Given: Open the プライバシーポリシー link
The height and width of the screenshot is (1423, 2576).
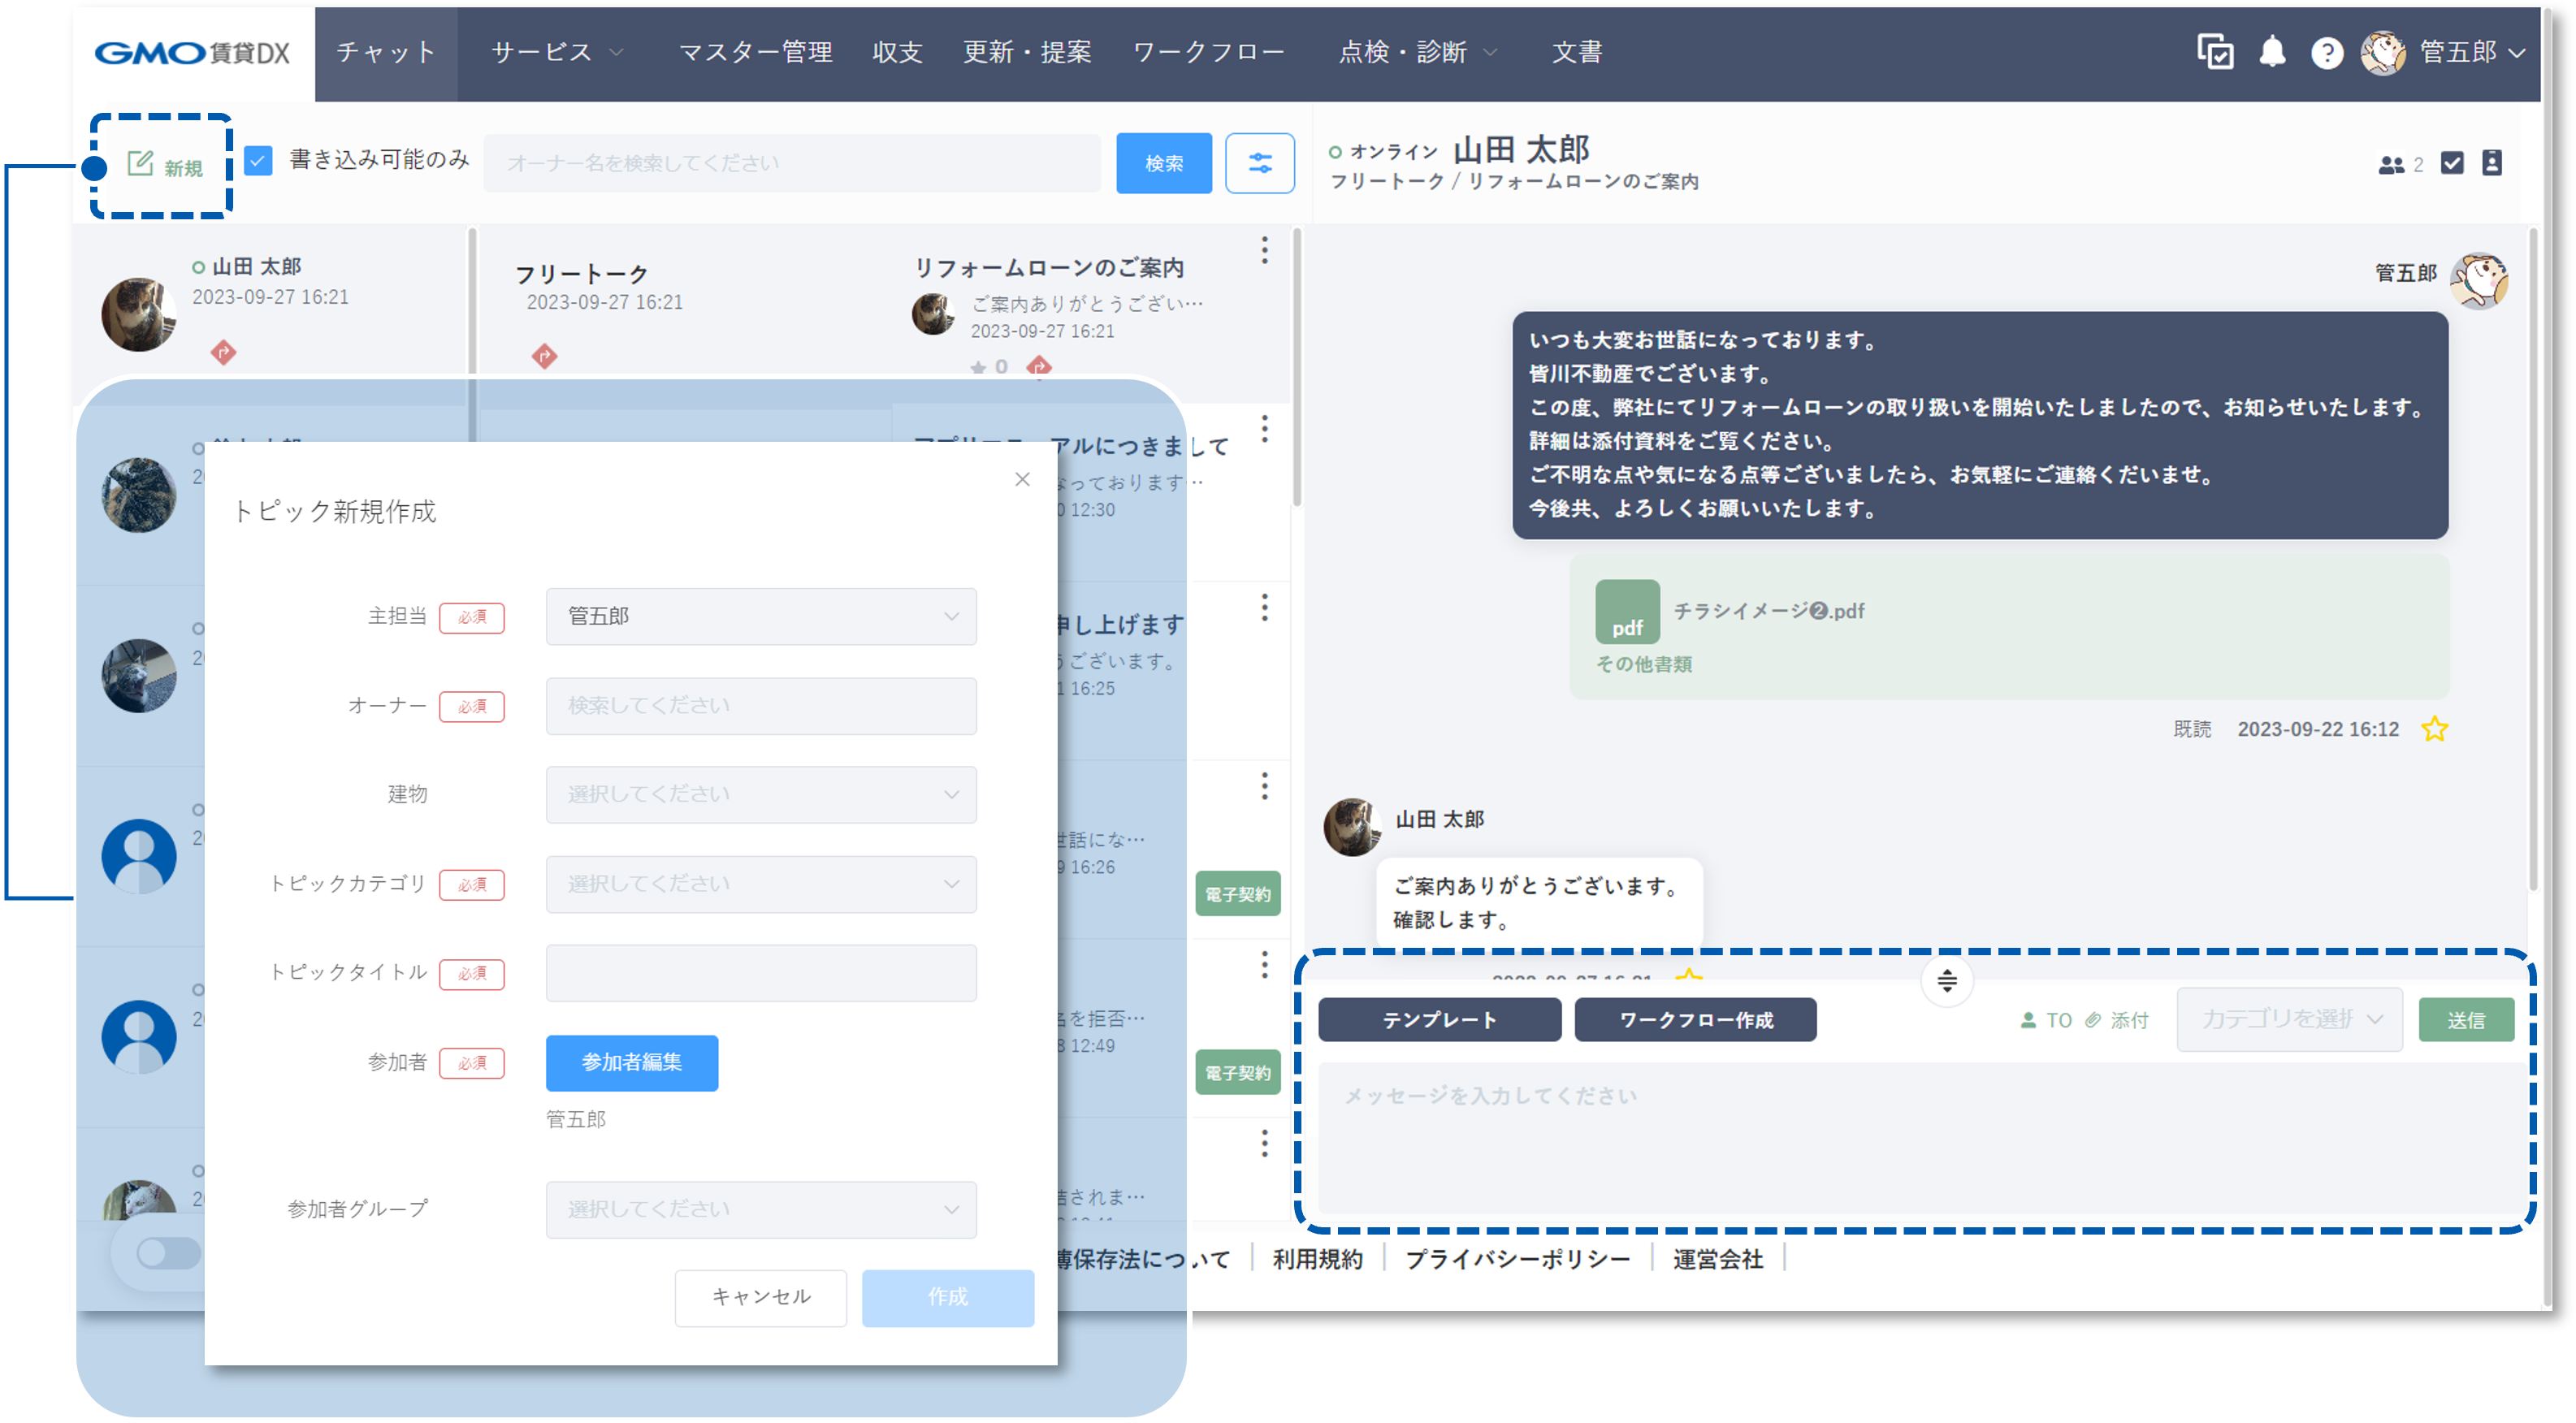Looking at the screenshot, I should click(1517, 1259).
